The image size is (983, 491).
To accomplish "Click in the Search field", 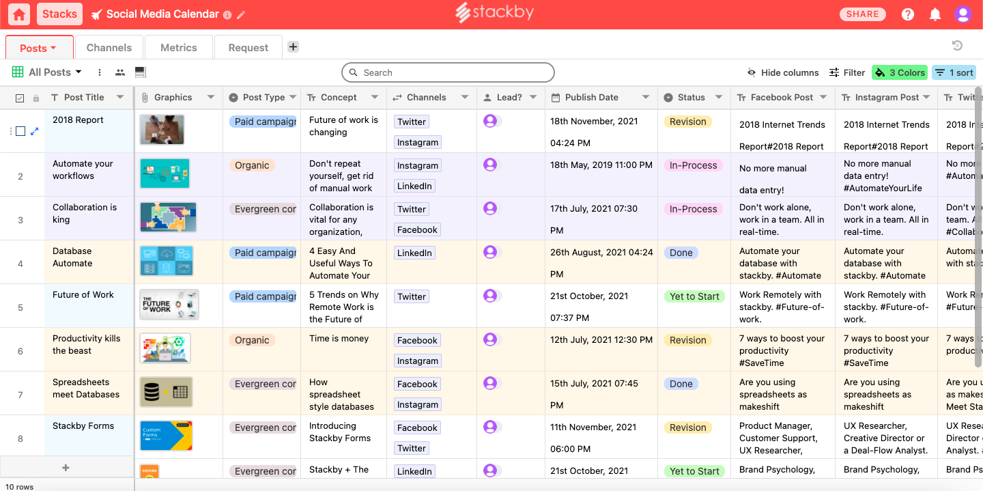I will tap(448, 72).
